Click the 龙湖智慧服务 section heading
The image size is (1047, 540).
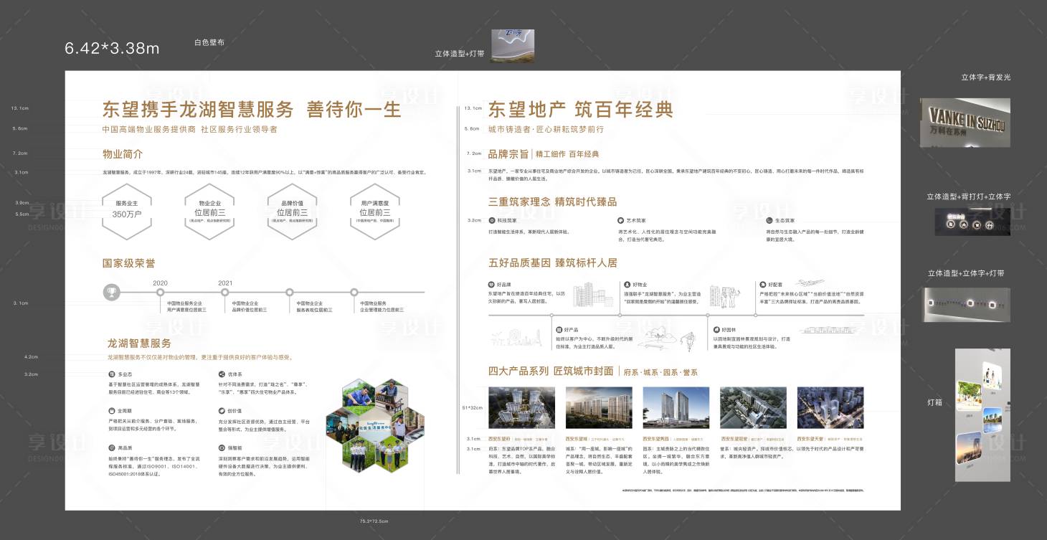click(x=139, y=344)
